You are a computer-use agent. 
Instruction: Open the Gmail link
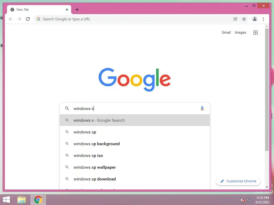pyautogui.click(x=226, y=32)
